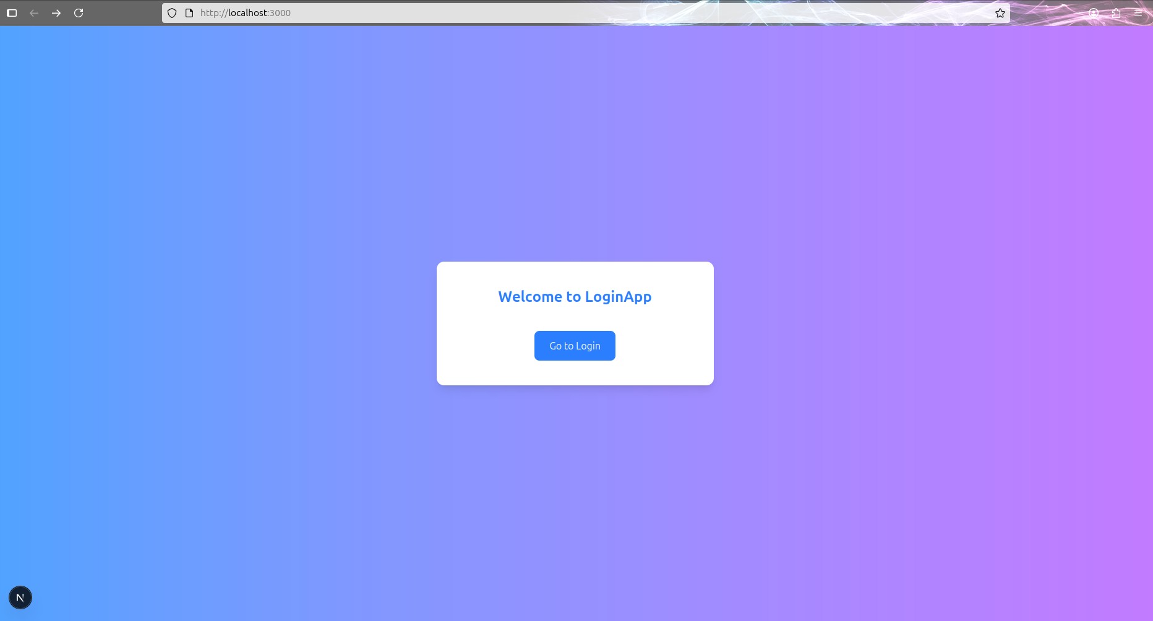The height and width of the screenshot is (621, 1153).
Task: Click the blank space right of the URL
Action: coord(619,12)
